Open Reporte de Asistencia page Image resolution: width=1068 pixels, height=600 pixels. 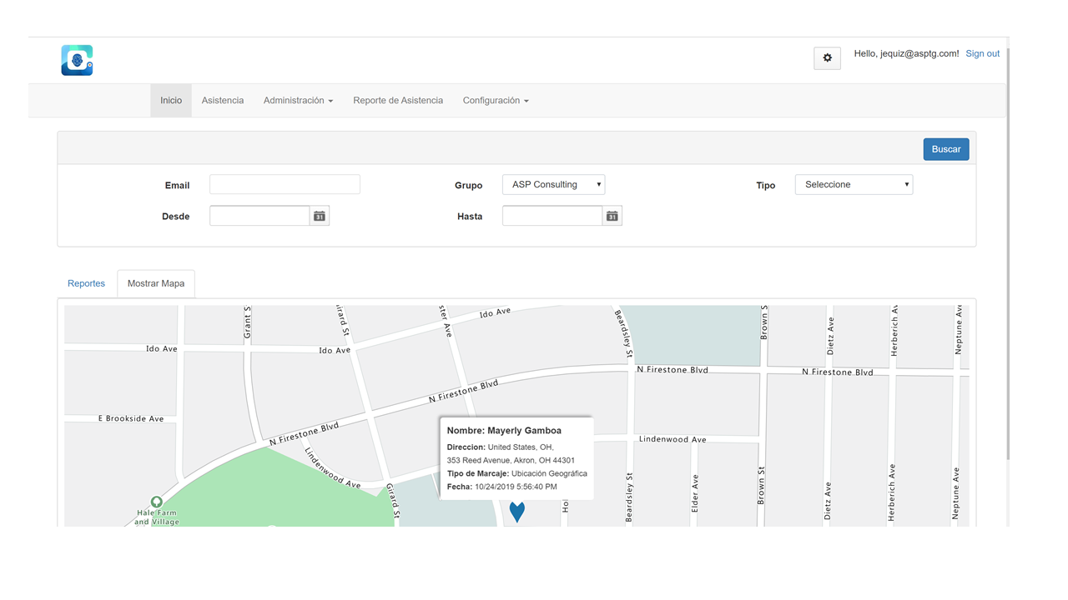(x=398, y=100)
